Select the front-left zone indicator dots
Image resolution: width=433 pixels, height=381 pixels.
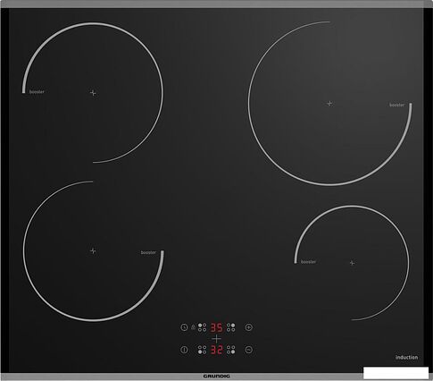point(202,350)
